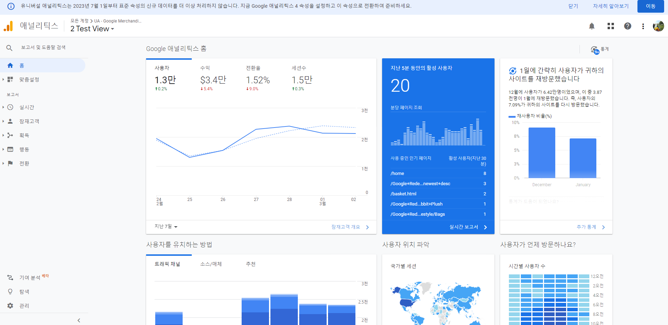
Task: Click the 기여 분석 attribution icon
Action: pyautogui.click(x=10, y=278)
